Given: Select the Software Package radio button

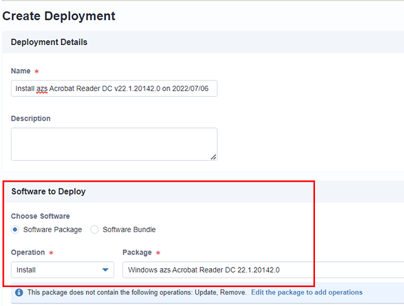Looking at the screenshot, I should point(16,230).
